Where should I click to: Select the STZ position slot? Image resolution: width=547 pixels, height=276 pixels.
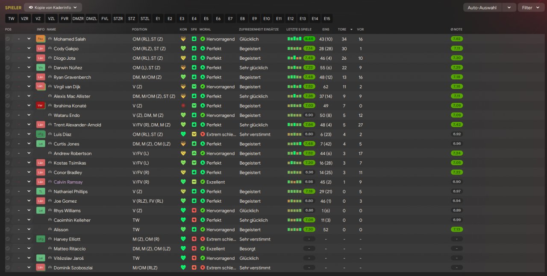pos(132,18)
